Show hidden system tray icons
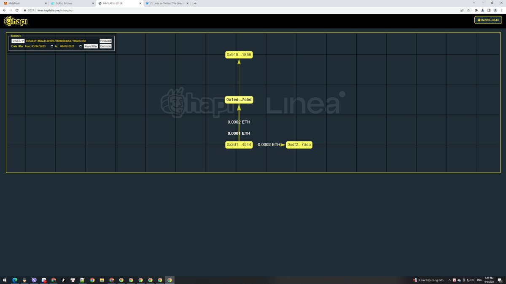Image resolution: width=506 pixels, height=284 pixels. (449, 280)
